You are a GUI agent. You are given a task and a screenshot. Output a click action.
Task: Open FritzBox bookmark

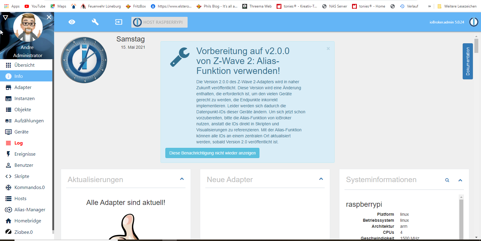pos(136,6)
